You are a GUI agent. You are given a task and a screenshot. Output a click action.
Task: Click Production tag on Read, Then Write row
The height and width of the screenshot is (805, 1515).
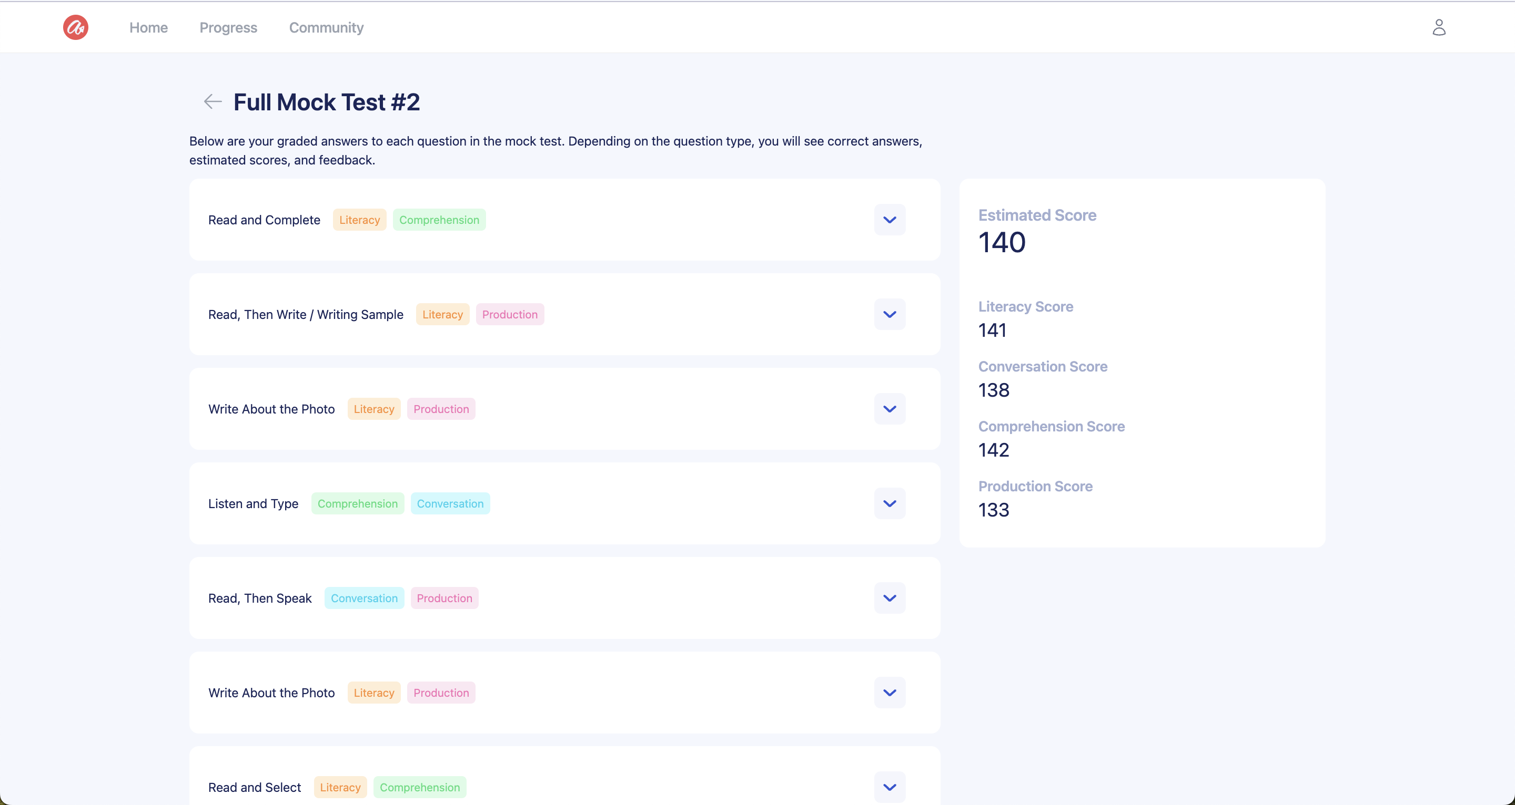pos(509,314)
